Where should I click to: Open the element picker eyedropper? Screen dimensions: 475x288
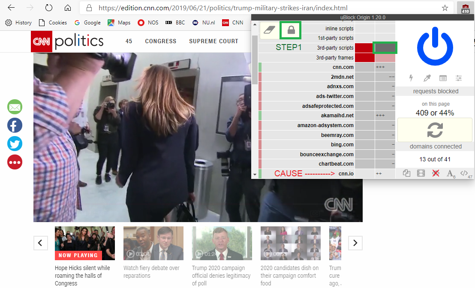(427, 78)
